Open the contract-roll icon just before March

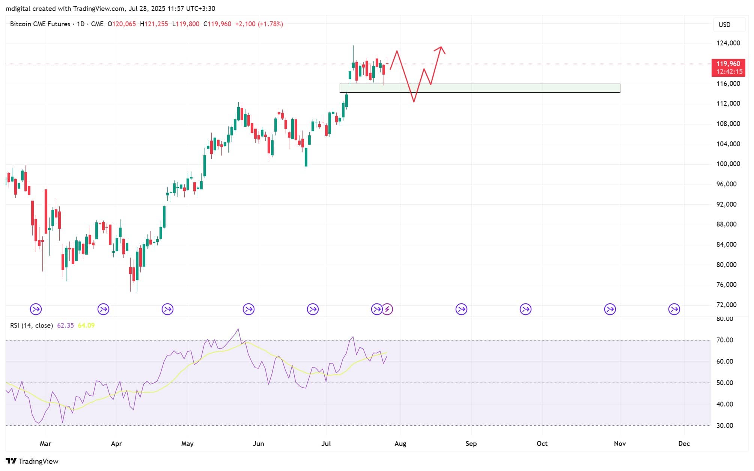pyautogui.click(x=36, y=309)
